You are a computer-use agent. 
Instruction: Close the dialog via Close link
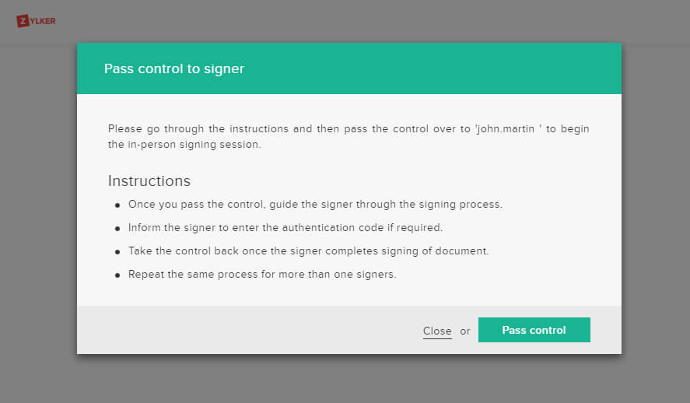437,331
